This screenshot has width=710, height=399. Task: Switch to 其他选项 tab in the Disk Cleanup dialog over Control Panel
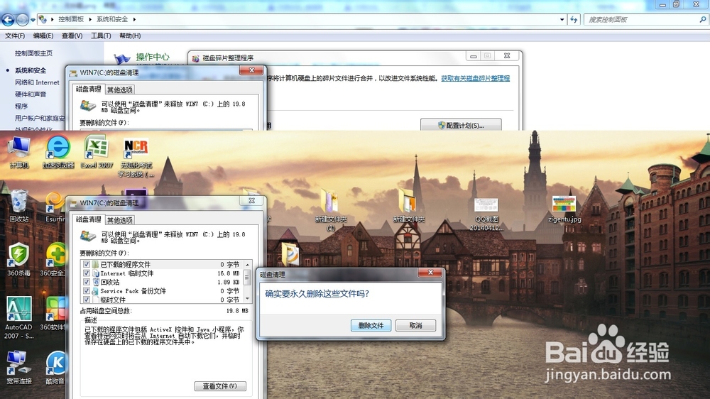(120, 89)
